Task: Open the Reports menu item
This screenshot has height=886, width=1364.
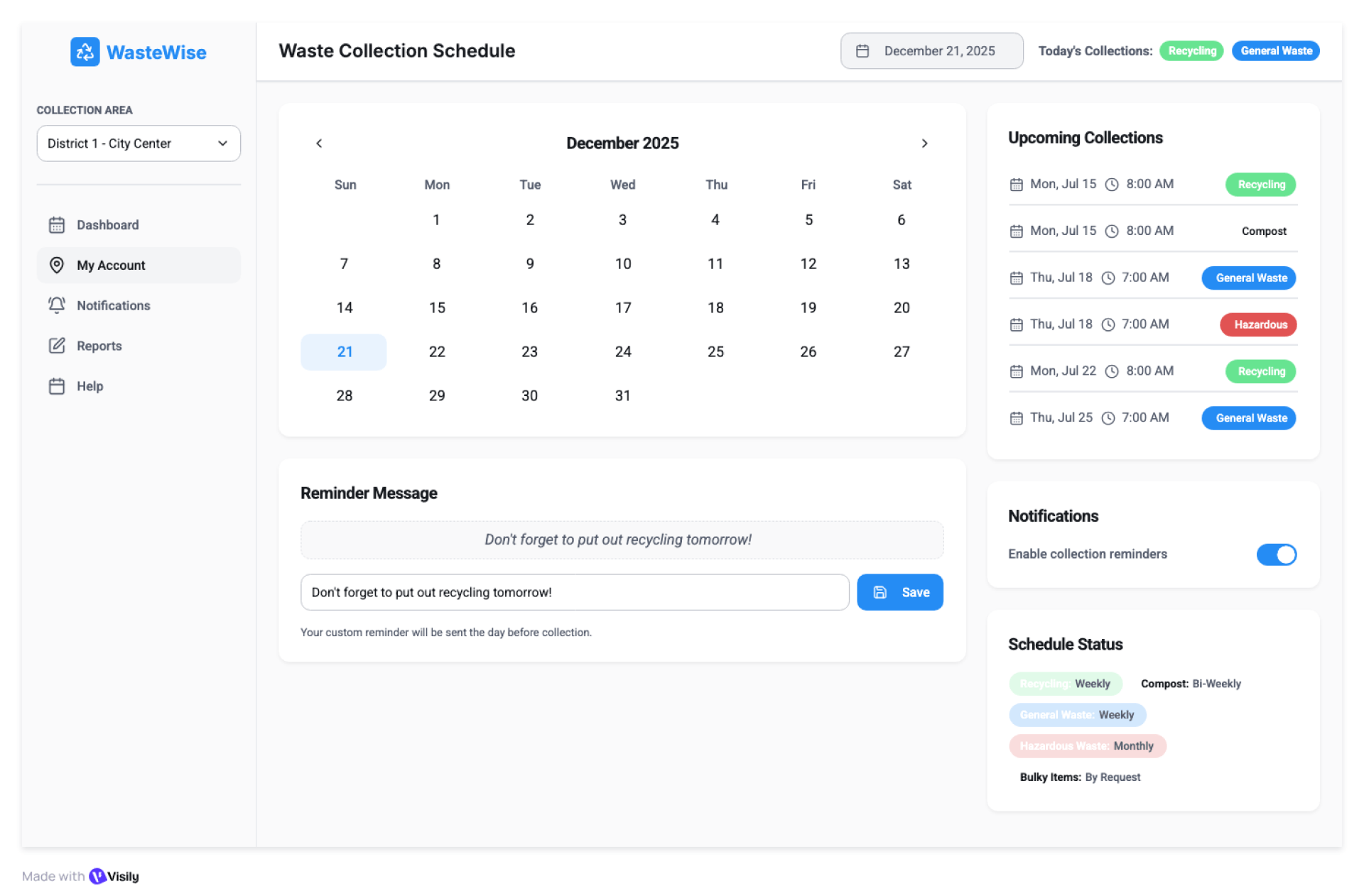Action: point(99,346)
